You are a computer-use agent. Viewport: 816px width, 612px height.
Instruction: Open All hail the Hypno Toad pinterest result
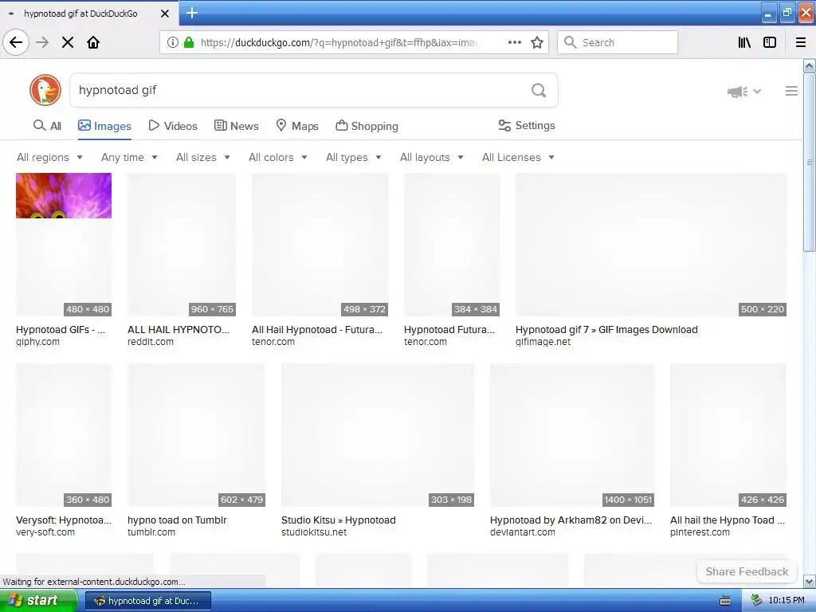pos(728,520)
